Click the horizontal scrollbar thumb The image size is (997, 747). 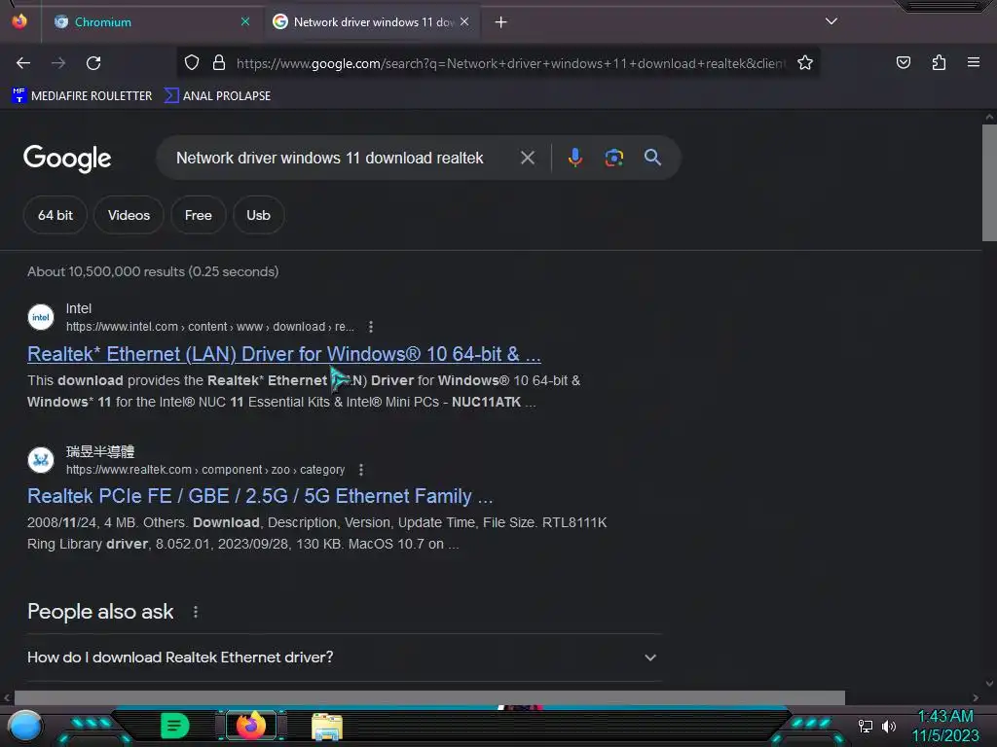pos(429,697)
